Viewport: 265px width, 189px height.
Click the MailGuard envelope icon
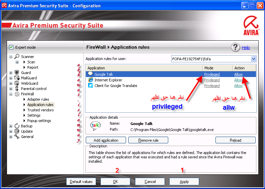coord(17,78)
